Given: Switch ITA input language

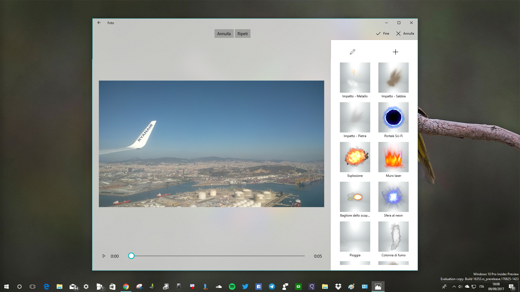Looking at the screenshot, I should point(482,287).
